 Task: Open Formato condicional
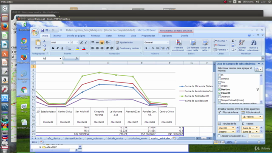[x=178, y=45]
